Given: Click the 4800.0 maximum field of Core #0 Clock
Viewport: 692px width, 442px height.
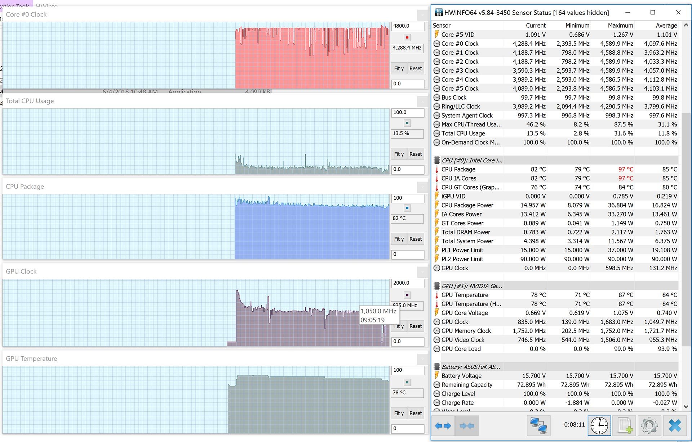Looking at the screenshot, I should [408, 26].
